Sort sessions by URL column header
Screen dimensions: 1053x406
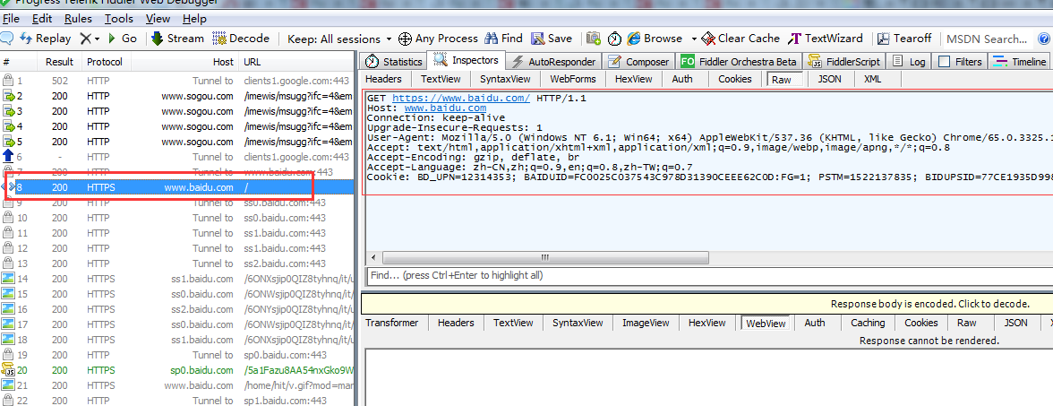[x=296, y=62]
